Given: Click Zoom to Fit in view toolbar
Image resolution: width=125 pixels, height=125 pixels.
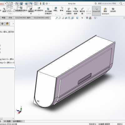Looking at the screenshot, I should (57, 18).
